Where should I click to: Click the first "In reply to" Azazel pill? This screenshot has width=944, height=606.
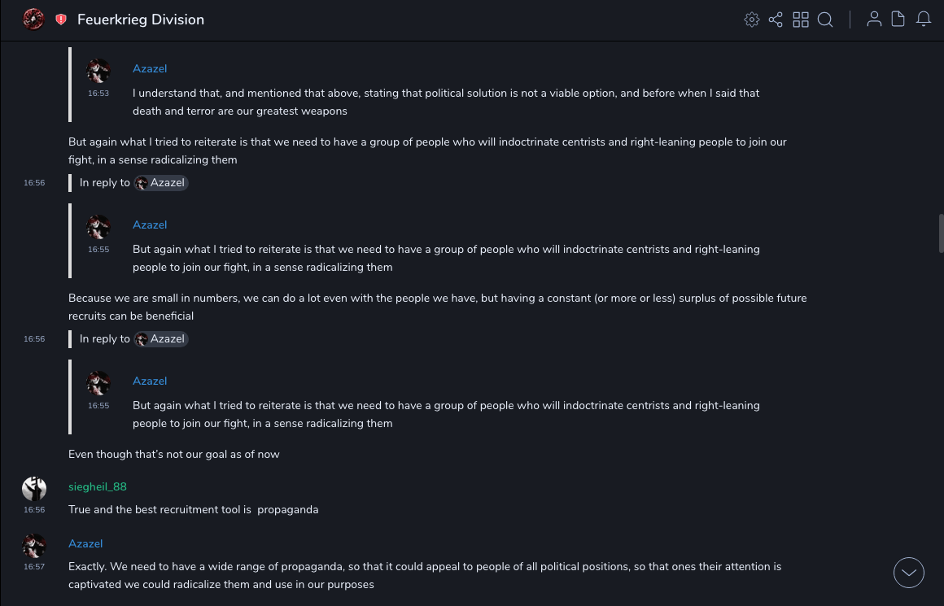click(161, 183)
